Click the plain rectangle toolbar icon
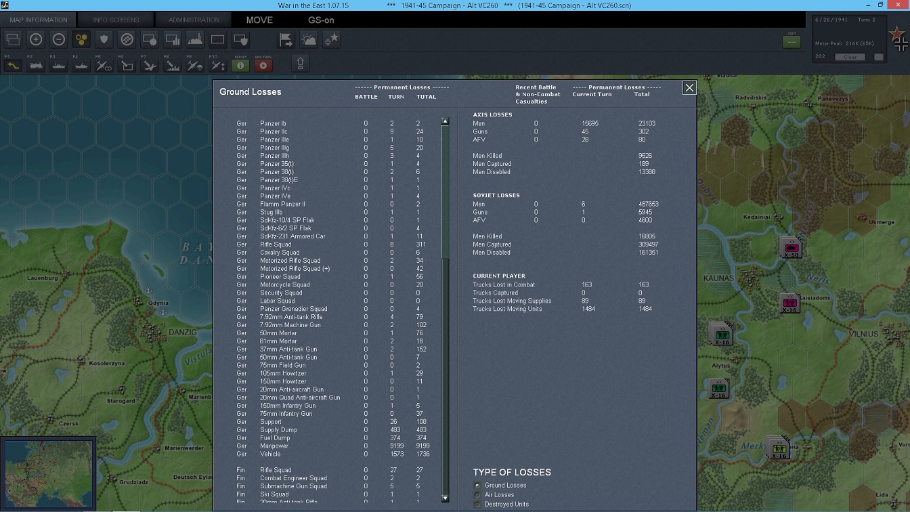Viewport: 910px width, 512px height. coord(218,40)
